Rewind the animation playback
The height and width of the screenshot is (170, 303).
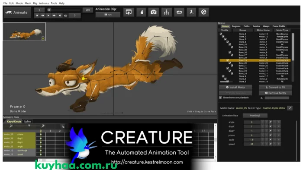coord(43,16)
